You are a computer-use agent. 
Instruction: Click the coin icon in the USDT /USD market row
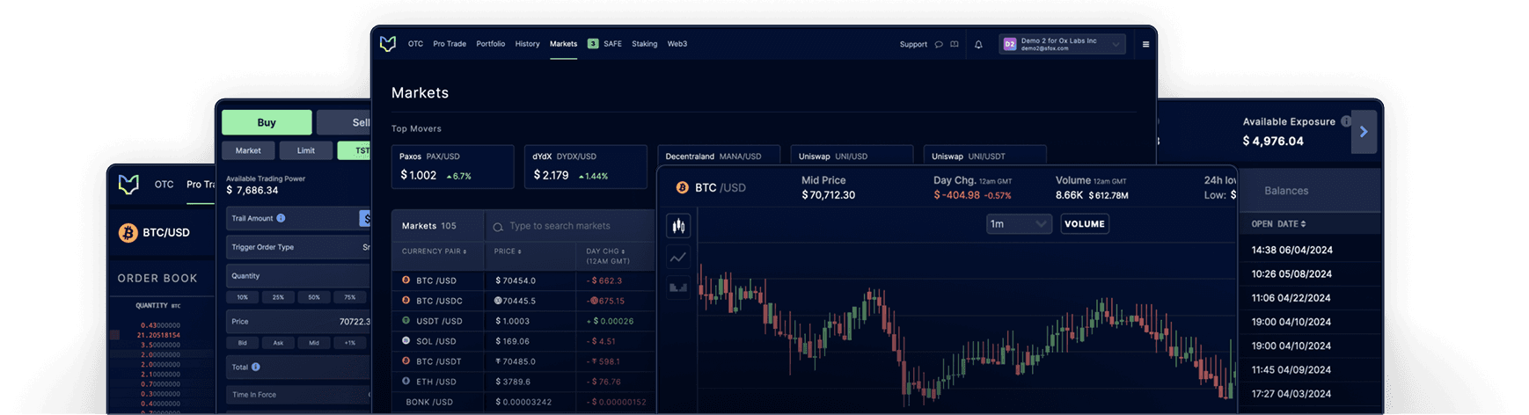coord(406,321)
